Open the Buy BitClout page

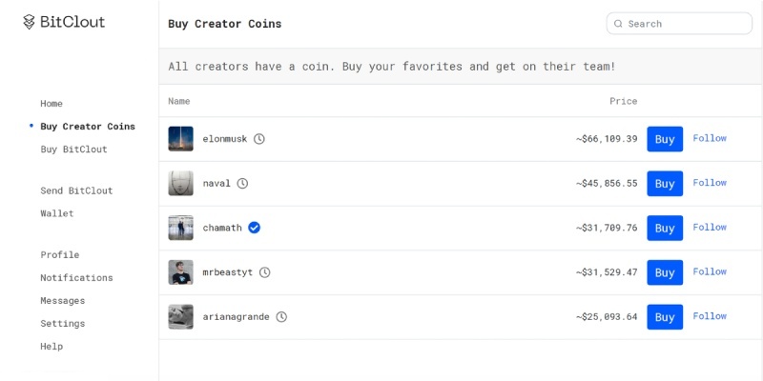74,150
